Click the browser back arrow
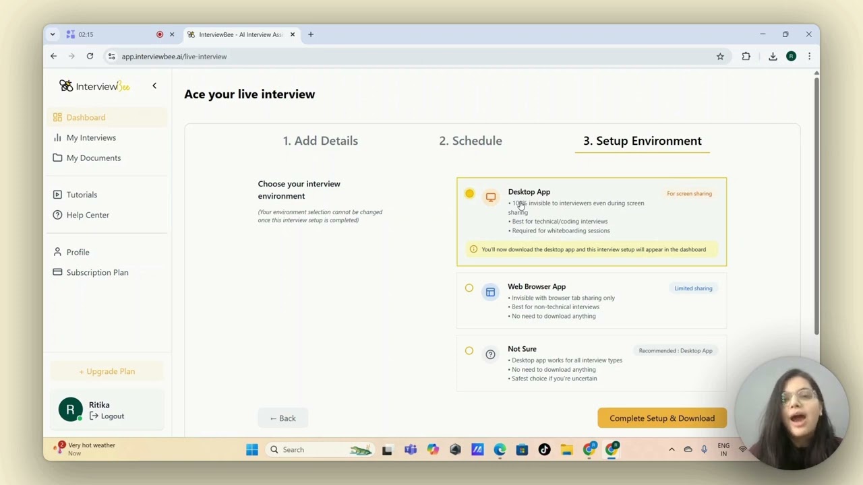 [53, 57]
